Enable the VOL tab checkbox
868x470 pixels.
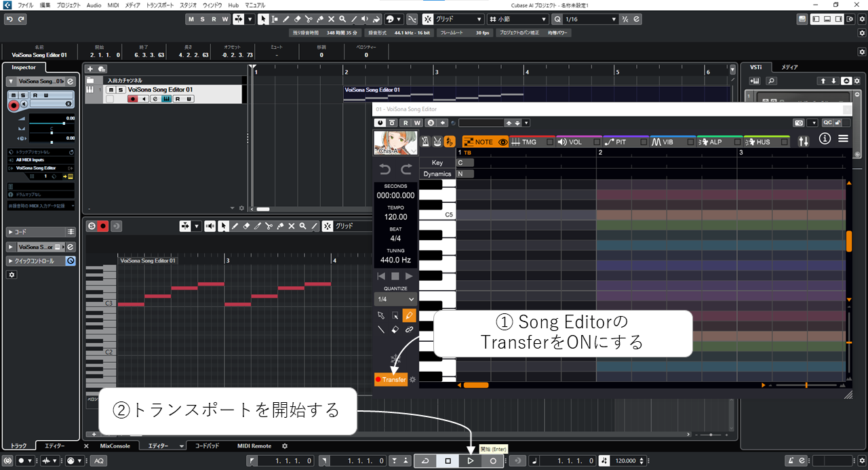(597, 142)
